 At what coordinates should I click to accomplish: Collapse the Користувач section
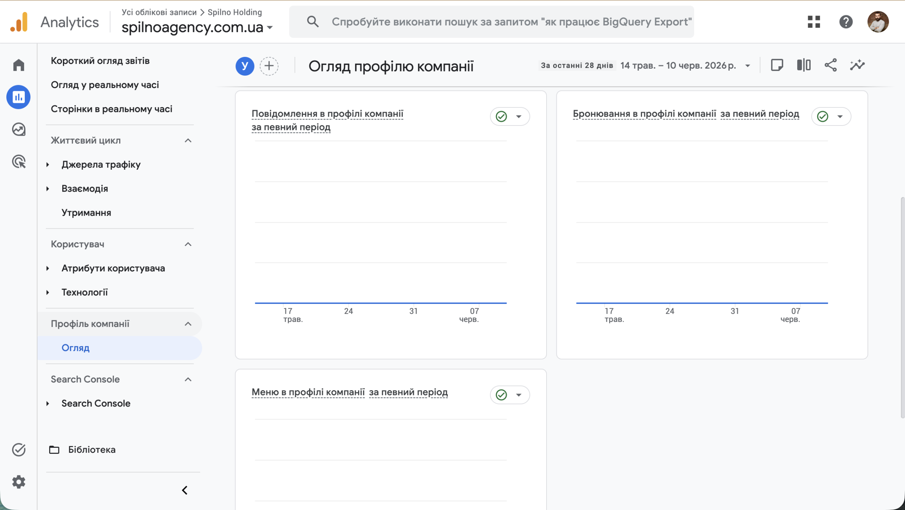pos(188,244)
